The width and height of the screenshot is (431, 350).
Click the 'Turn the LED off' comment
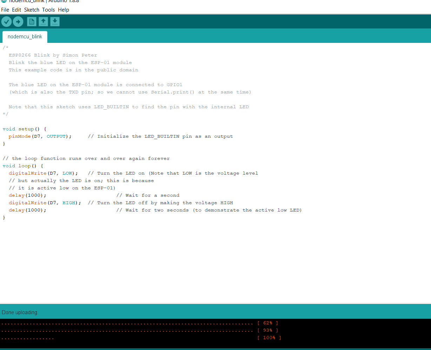[160, 203]
